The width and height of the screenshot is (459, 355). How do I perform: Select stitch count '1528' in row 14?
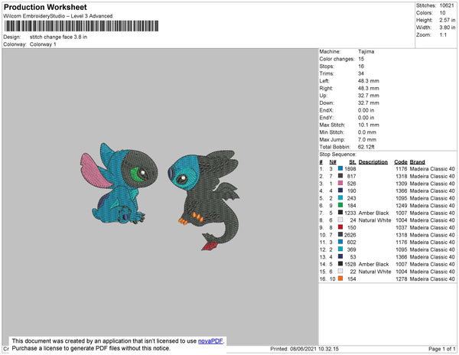350,264
